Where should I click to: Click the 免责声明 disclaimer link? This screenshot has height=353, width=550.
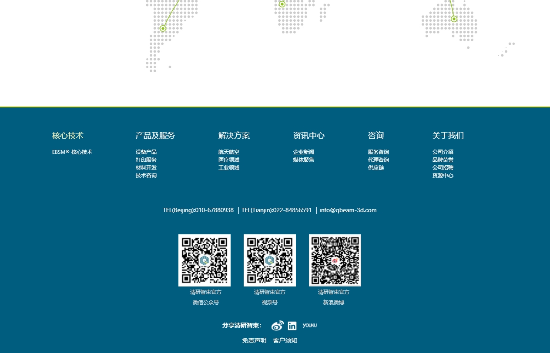click(254, 340)
